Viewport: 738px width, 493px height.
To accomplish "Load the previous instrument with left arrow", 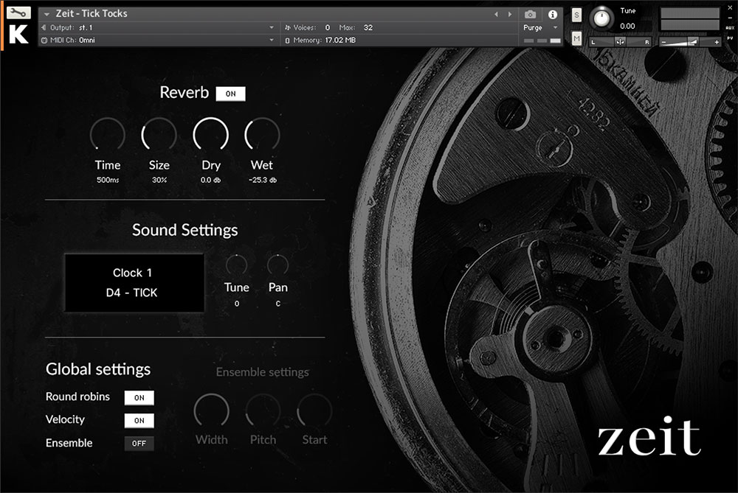I will click(x=496, y=14).
